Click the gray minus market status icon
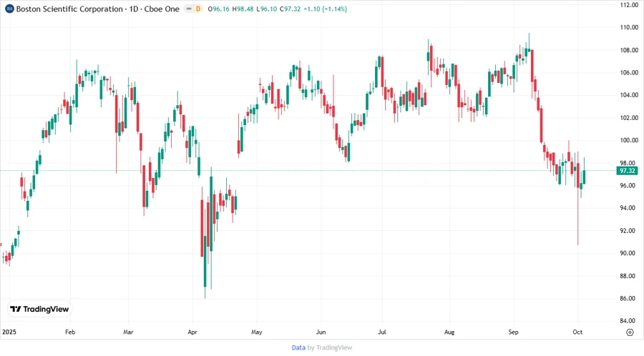644x356 pixels. point(187,9)
